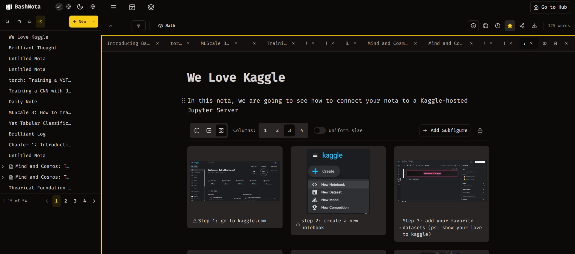Open version history with the toolbar clock icon
Viewport: 575px width, 254px height.
[x=498, y=26]
